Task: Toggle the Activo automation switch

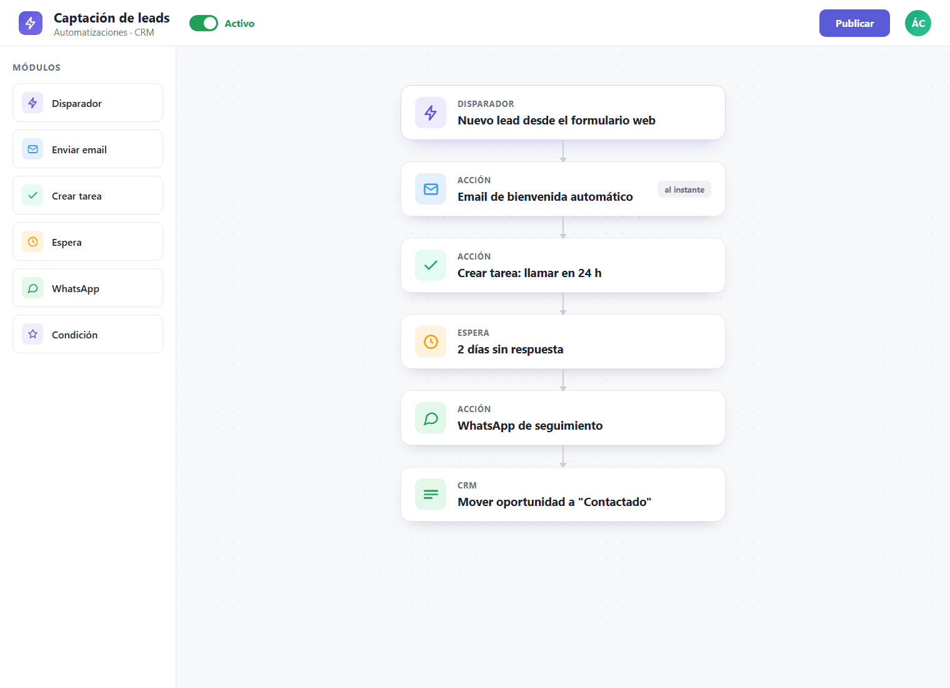Action: coord(204,23)
